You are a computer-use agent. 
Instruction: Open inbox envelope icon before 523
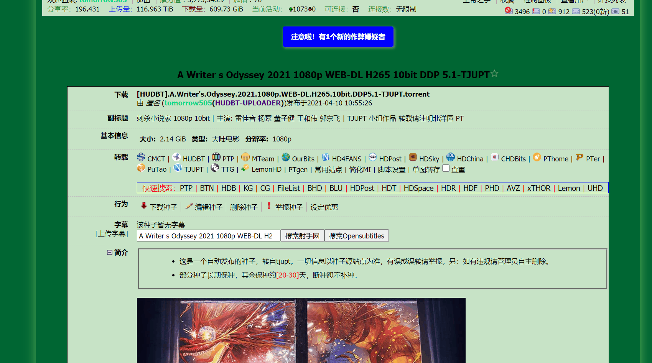(576, 11)
